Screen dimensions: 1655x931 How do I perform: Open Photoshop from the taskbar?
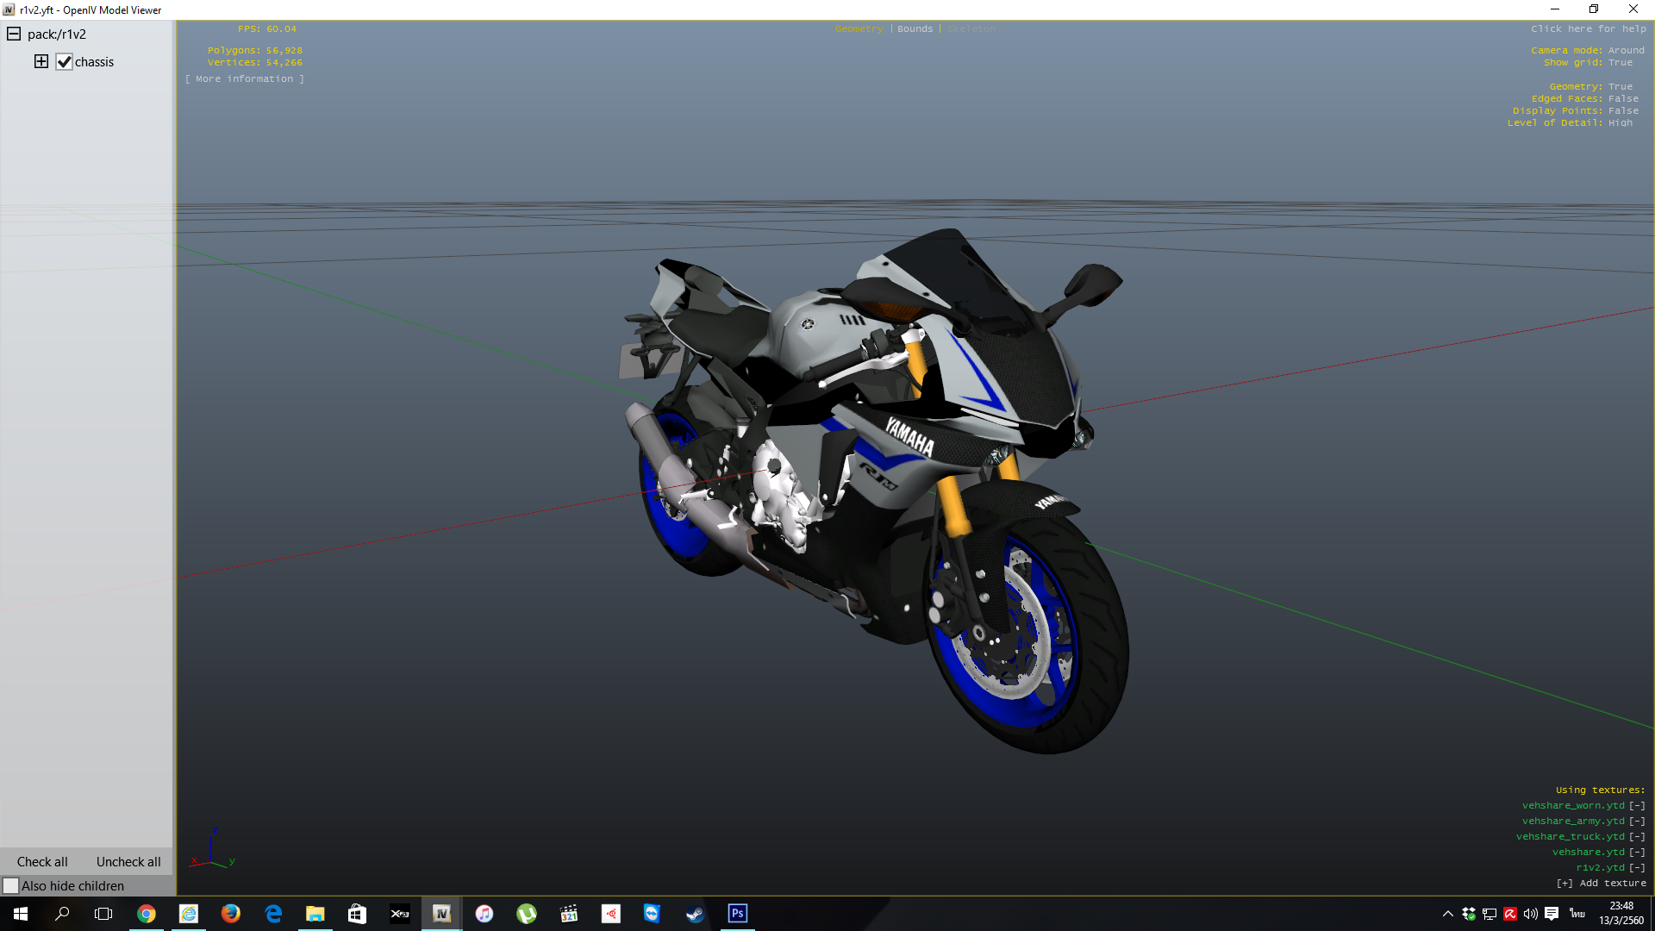point(738,914)
